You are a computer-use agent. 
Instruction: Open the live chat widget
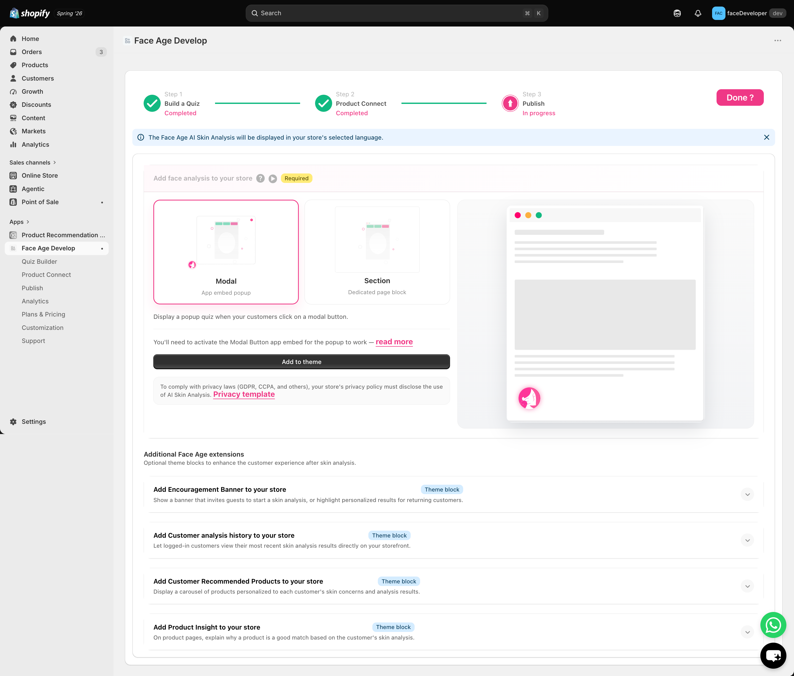pyautogui.click(x=773, y=656)
